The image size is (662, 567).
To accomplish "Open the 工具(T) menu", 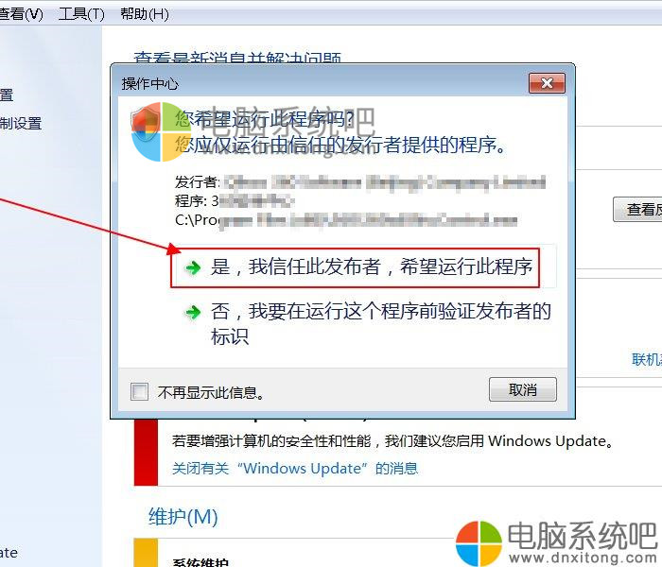I will point(81,14).
